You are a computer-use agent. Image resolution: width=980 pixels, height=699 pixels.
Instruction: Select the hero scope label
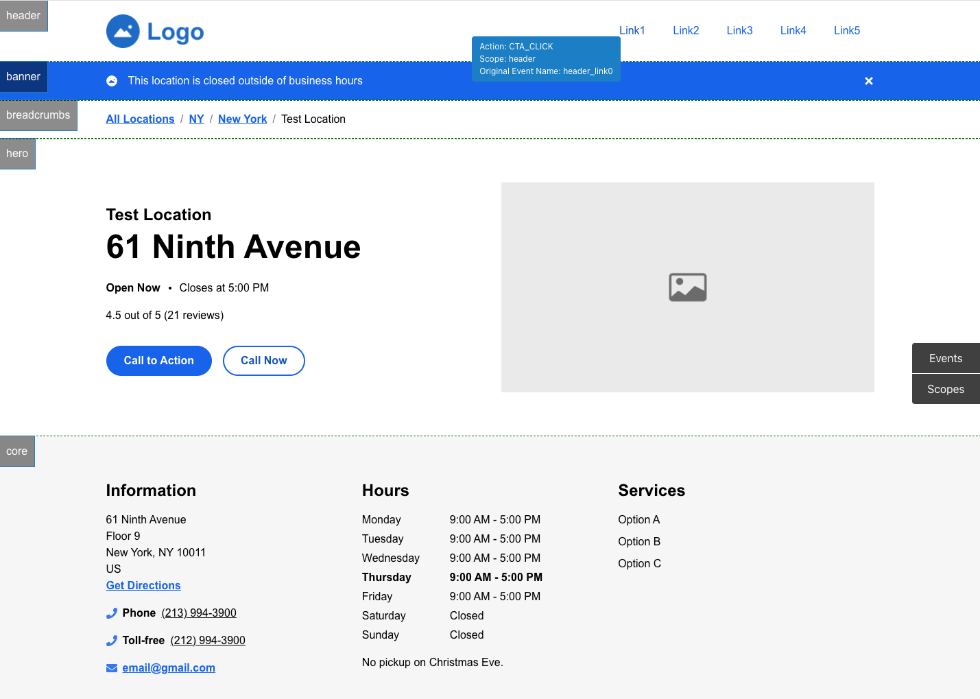pyautogui.click(x=17, y=154)
